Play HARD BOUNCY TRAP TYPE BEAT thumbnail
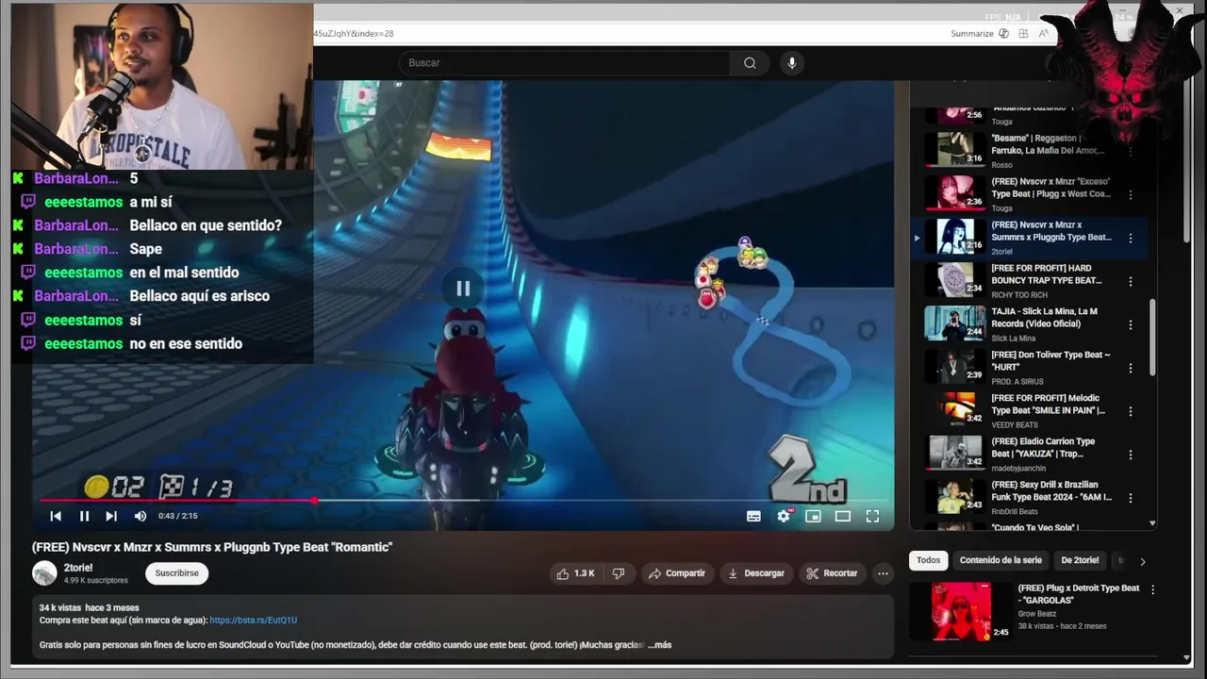The height and width of the screenshot is (679, 1207). click(954, 279)
